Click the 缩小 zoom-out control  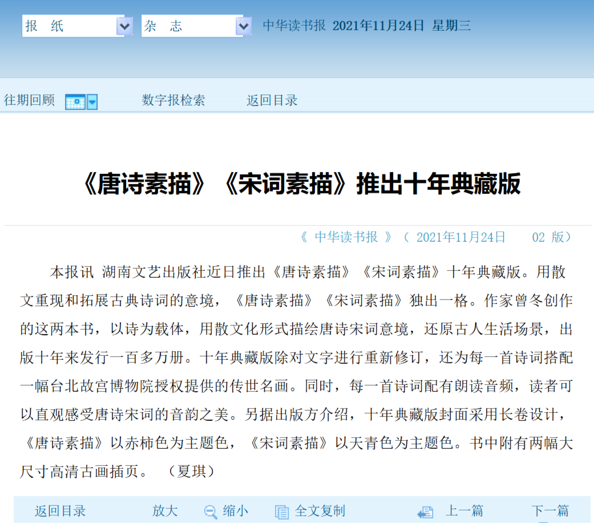234,511
